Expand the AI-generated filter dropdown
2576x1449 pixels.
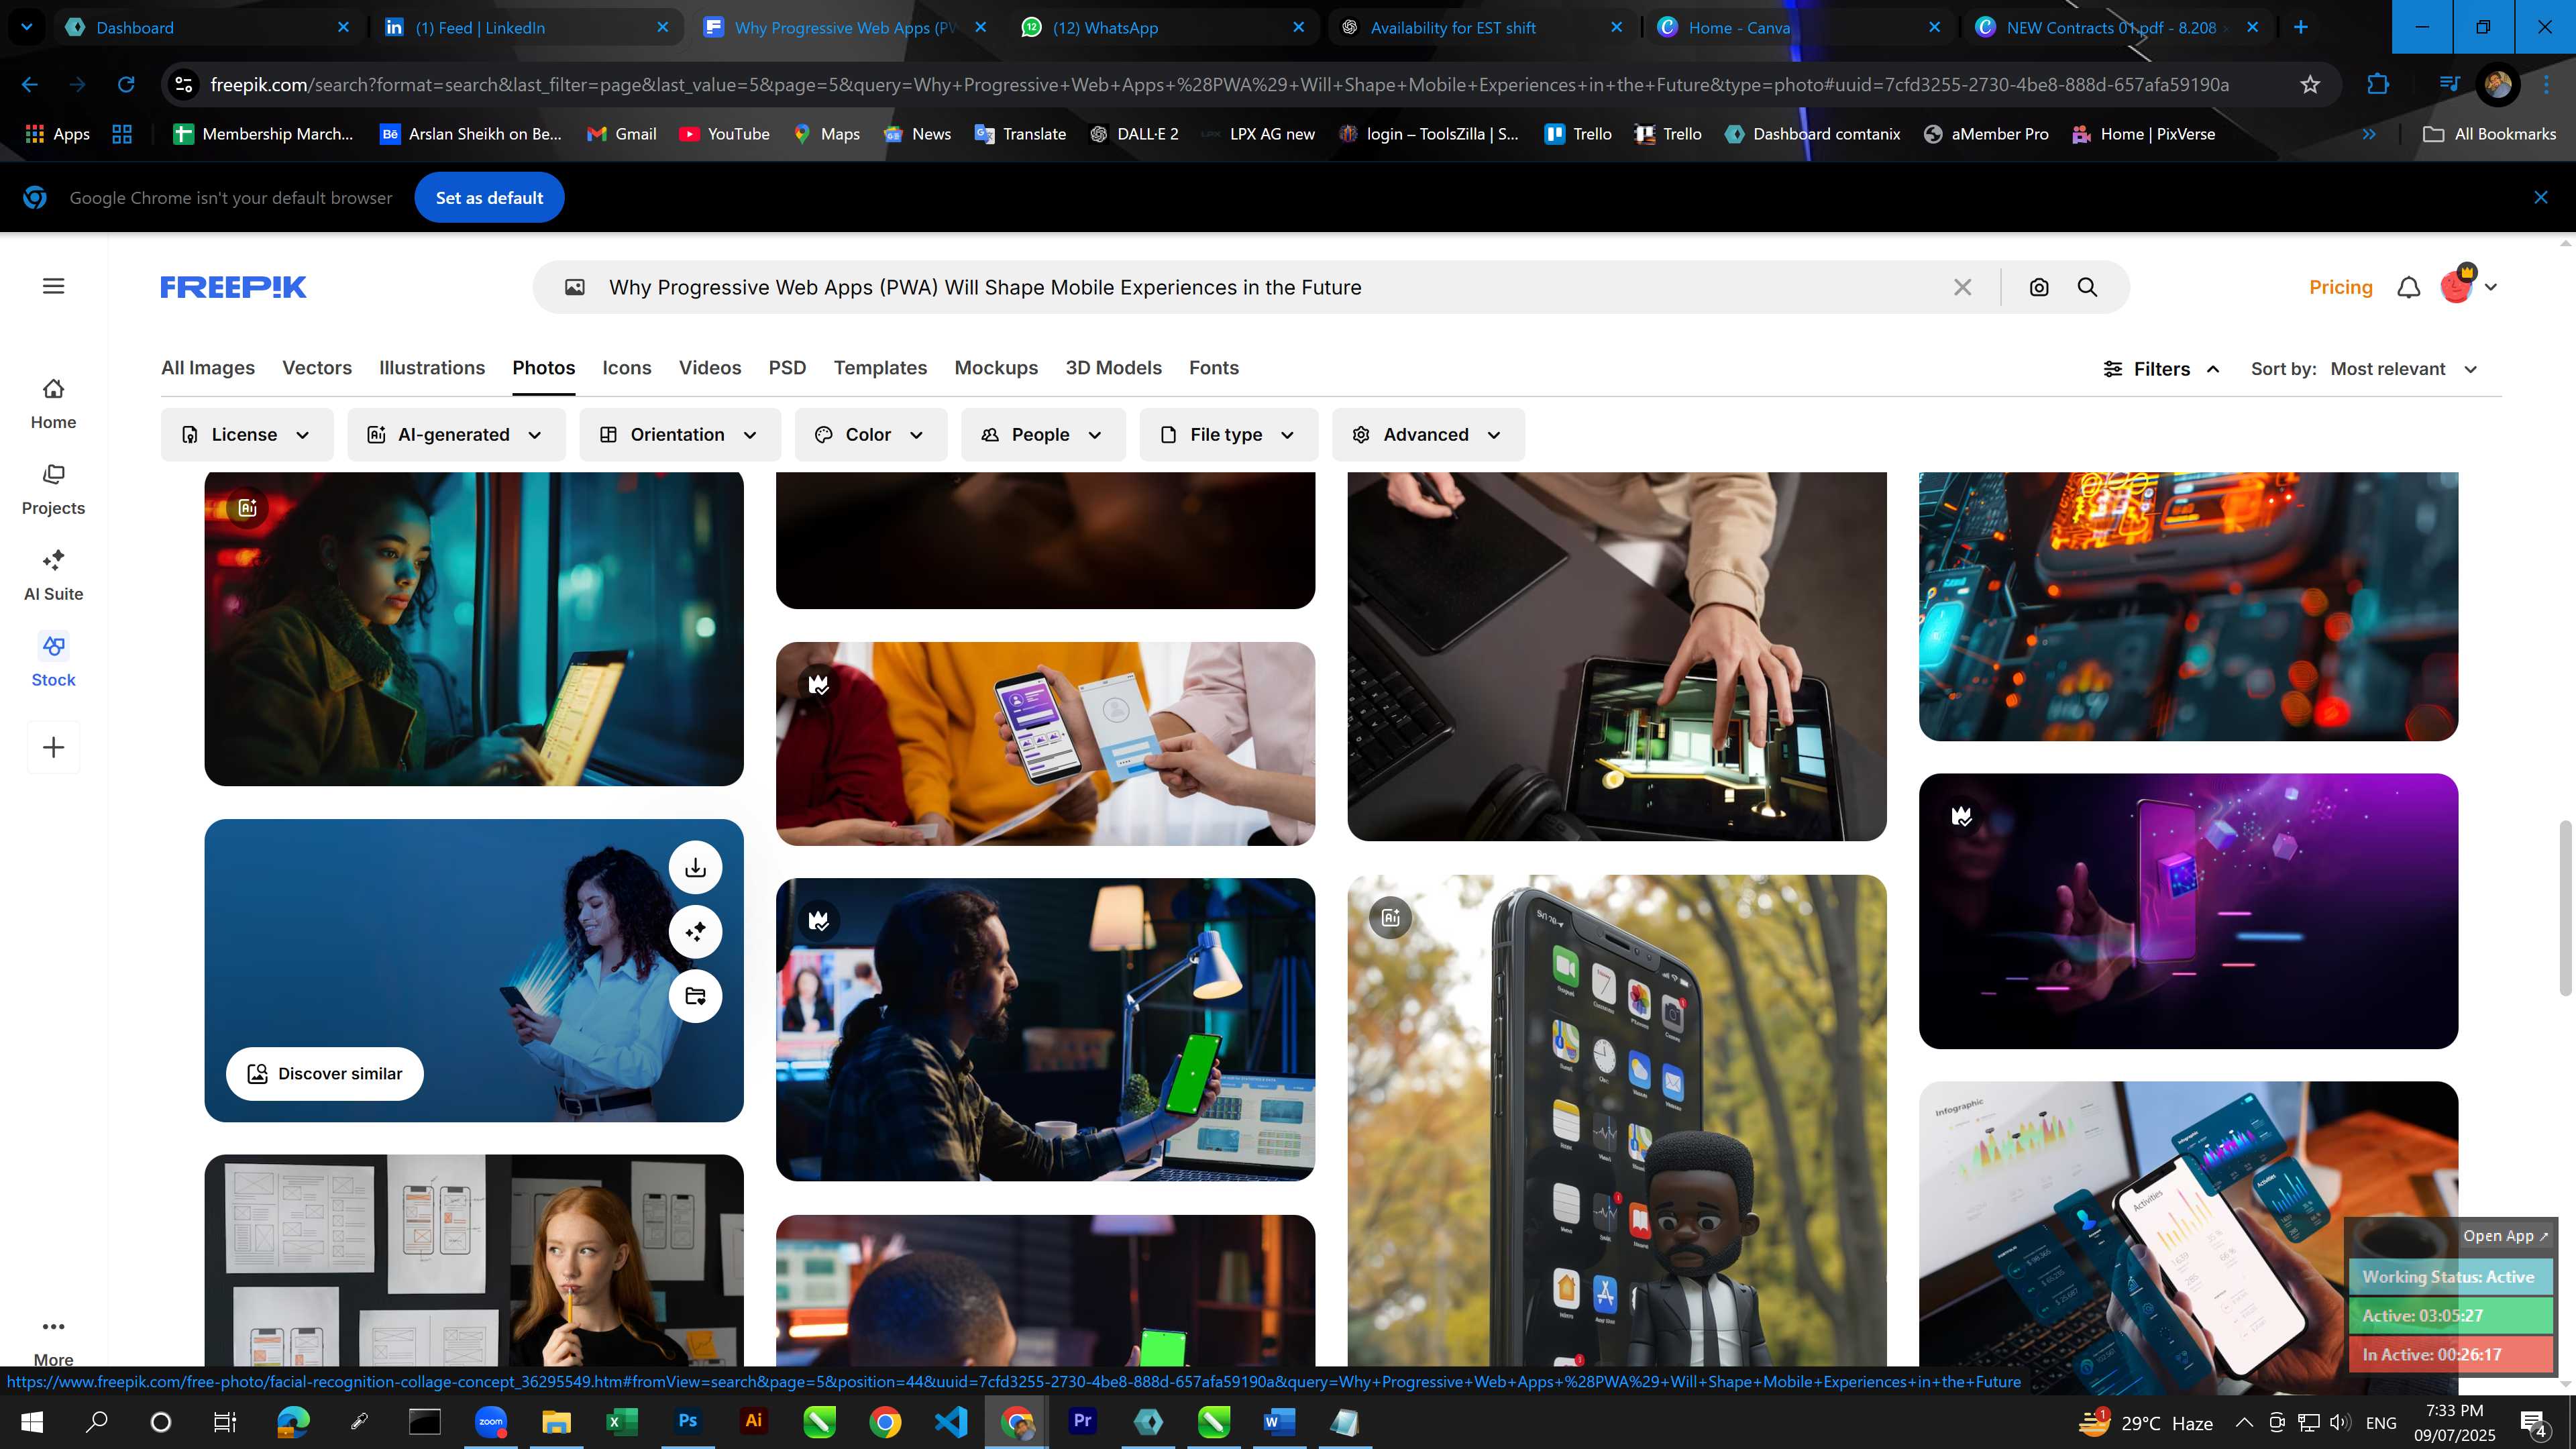pos(456,434)
